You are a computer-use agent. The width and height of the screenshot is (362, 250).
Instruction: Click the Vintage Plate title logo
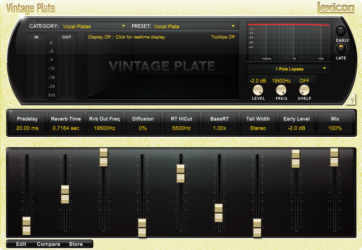[x=31, y=8]
